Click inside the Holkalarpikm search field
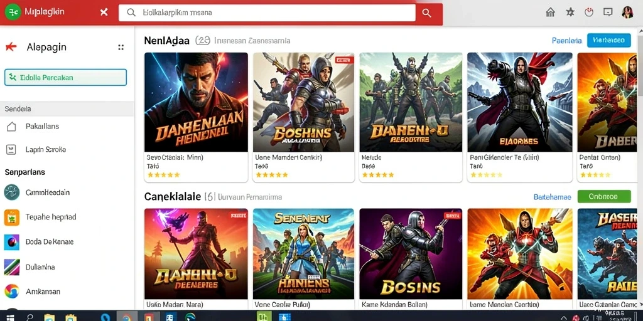Image resolution: width=643 pixels, height=321 pixels. click(267, 13)
